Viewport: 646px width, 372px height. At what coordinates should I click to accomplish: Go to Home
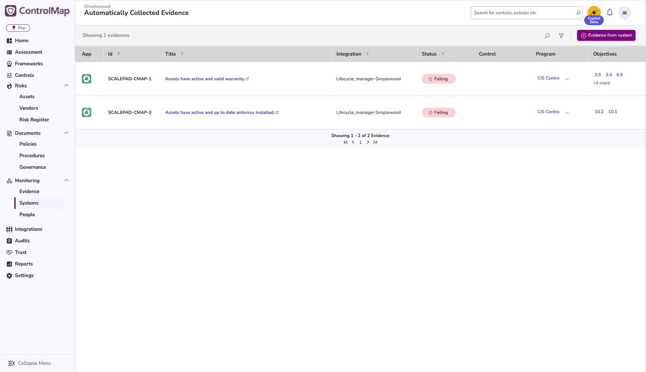pyautogui.click(x=22, y=41)
